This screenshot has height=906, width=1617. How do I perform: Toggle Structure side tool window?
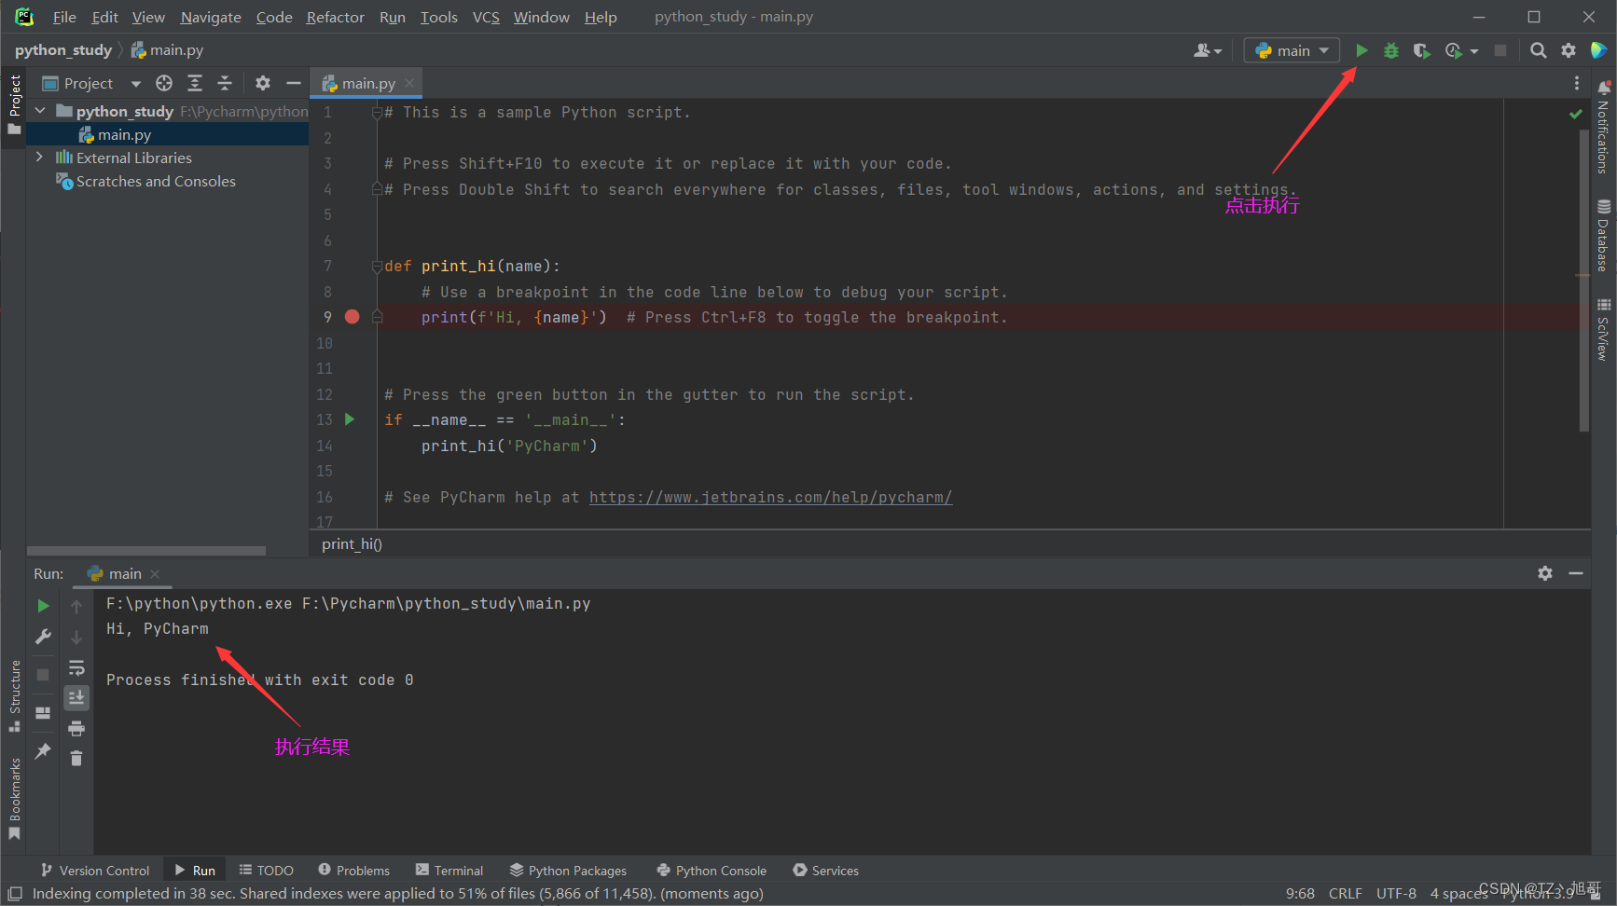tap(15, 695)
